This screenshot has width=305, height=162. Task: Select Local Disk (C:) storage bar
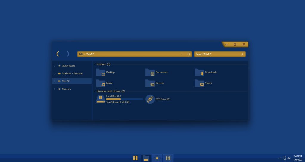click(x=124, y=99)
